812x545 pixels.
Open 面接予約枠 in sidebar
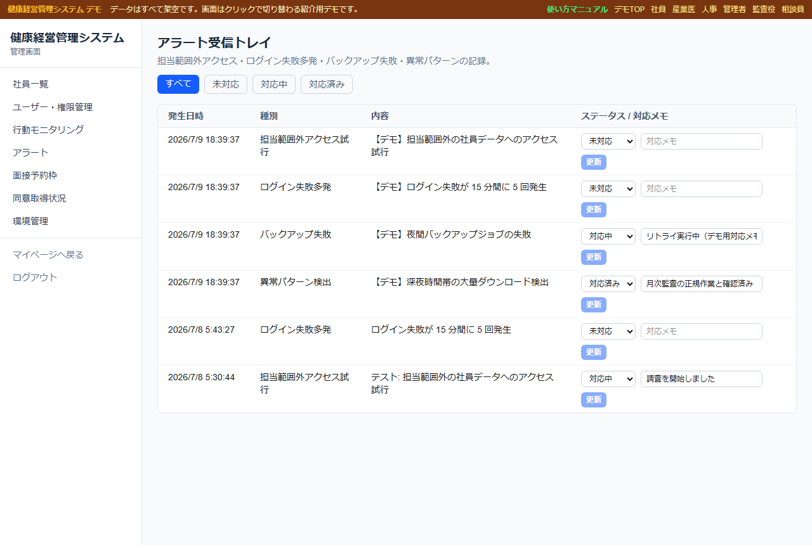(x=70, y=176)
